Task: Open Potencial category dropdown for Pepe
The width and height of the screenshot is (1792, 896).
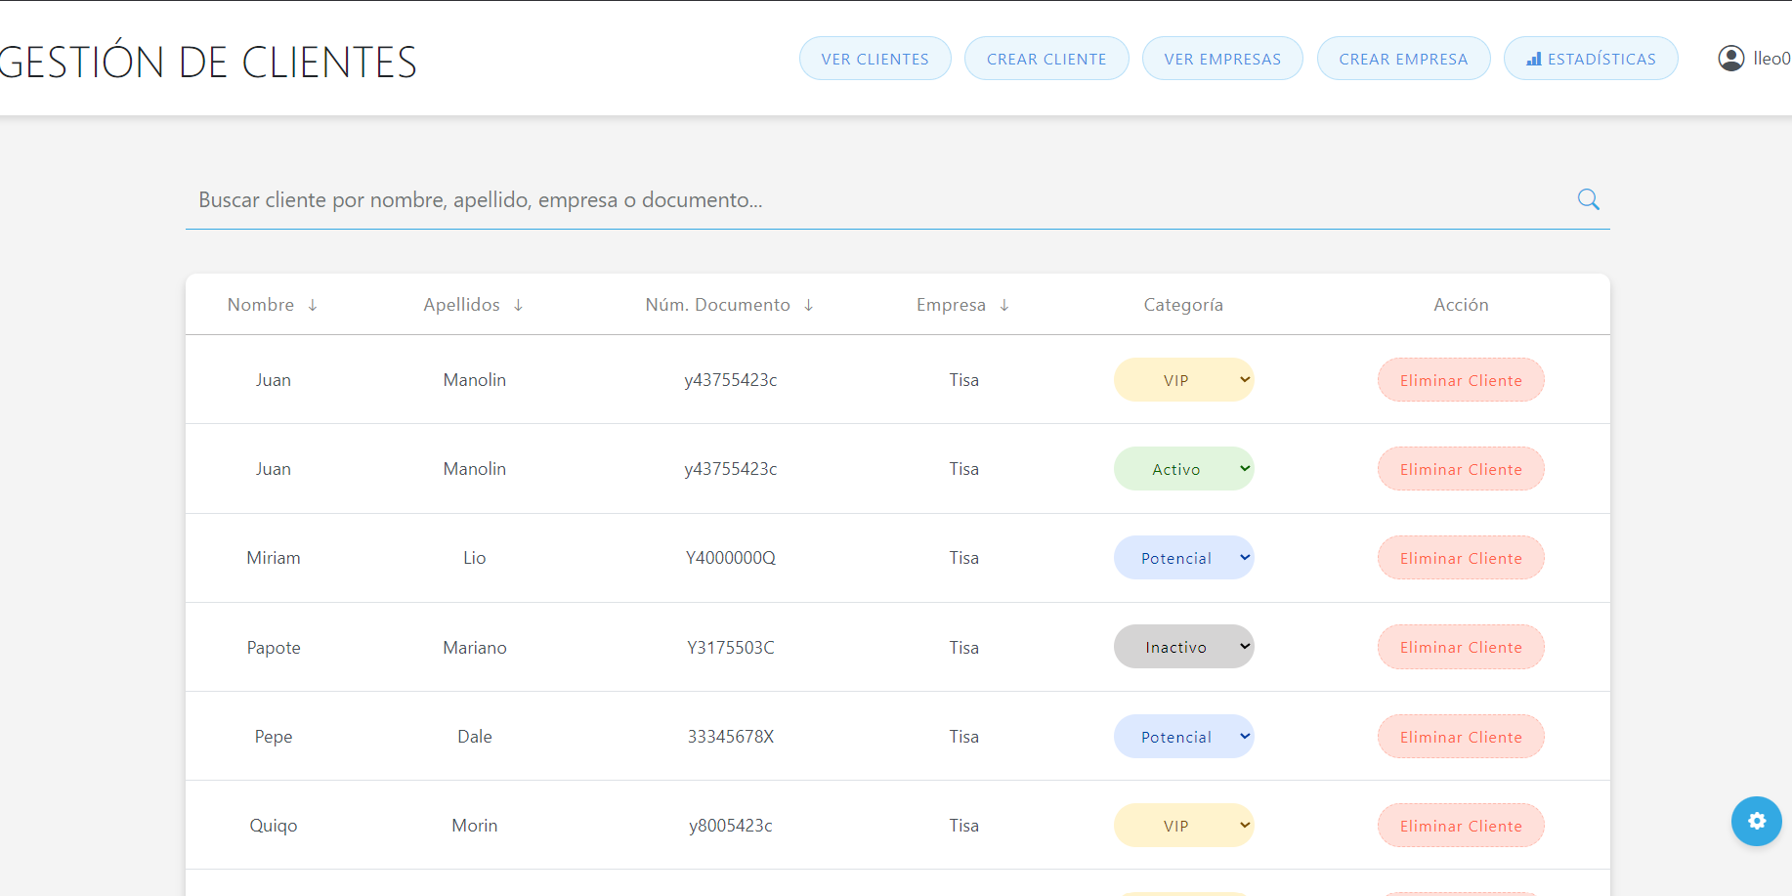Action: (1183, 737)
